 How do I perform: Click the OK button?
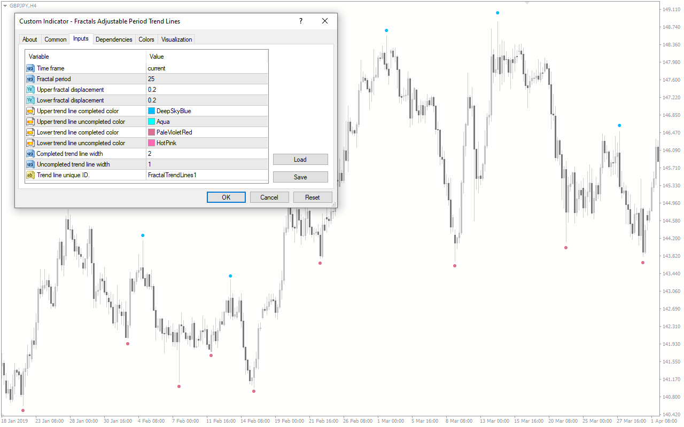226,197
